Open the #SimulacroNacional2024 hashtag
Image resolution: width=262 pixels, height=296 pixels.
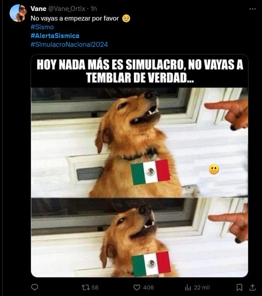coord(69,45)
